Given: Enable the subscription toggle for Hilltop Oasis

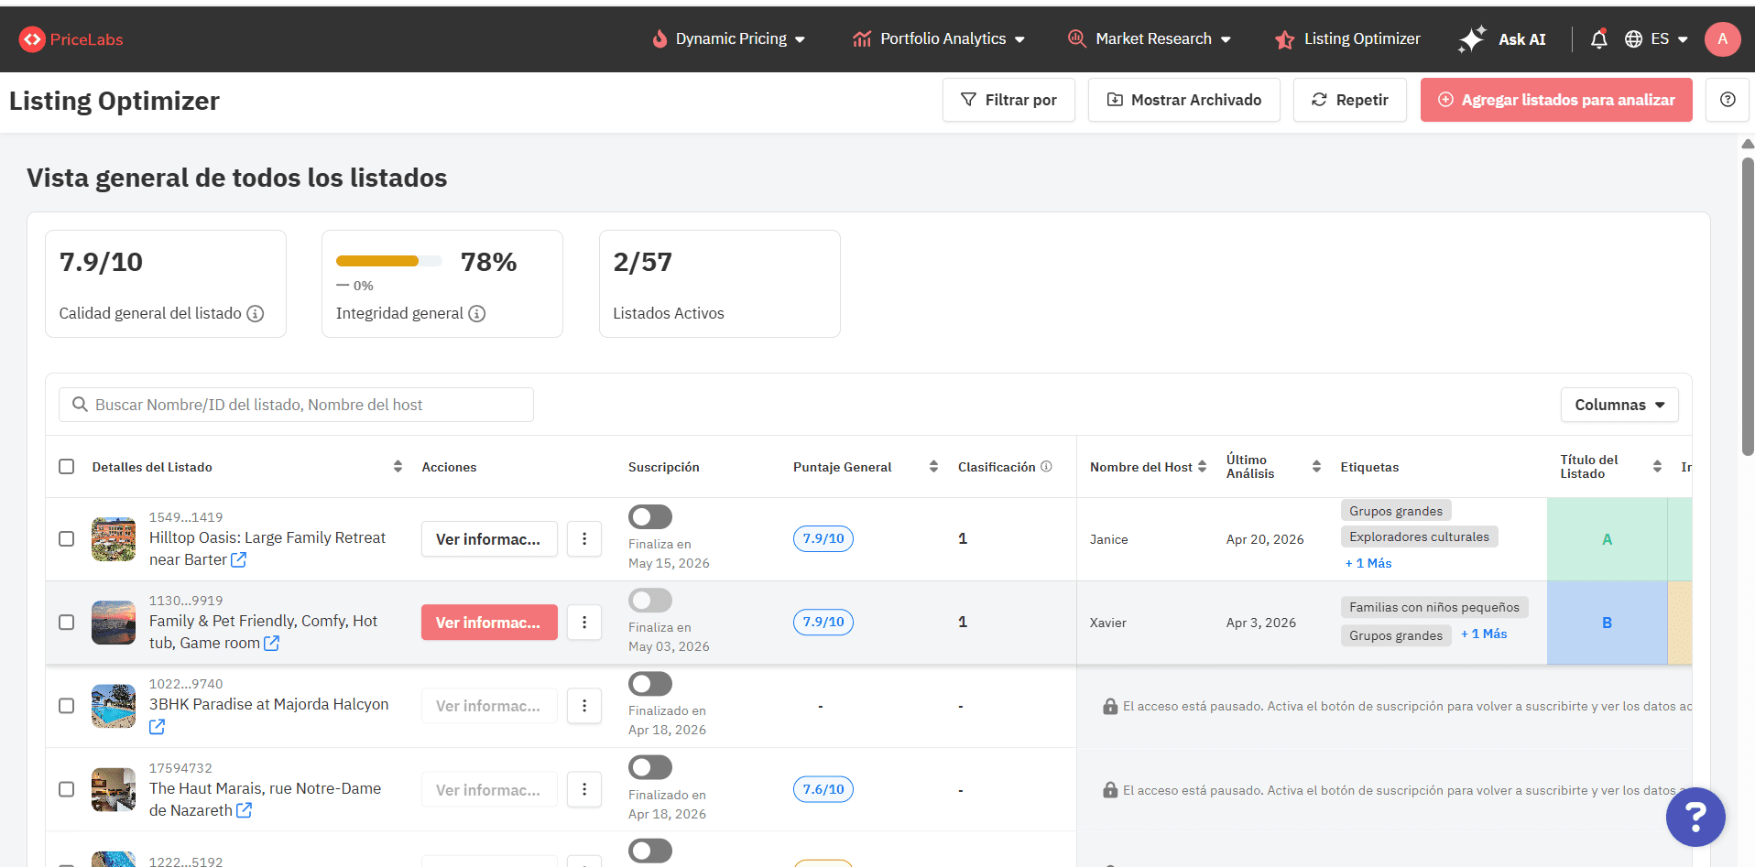Looking at the screenshot, I should [x=650, y=516].
